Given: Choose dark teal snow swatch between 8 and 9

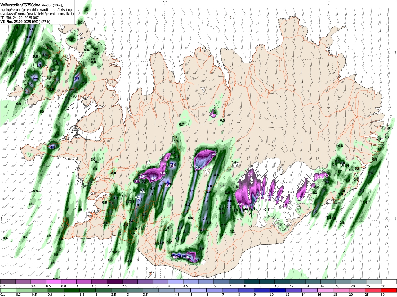Looking at the screenshot, I should point(252,282).
